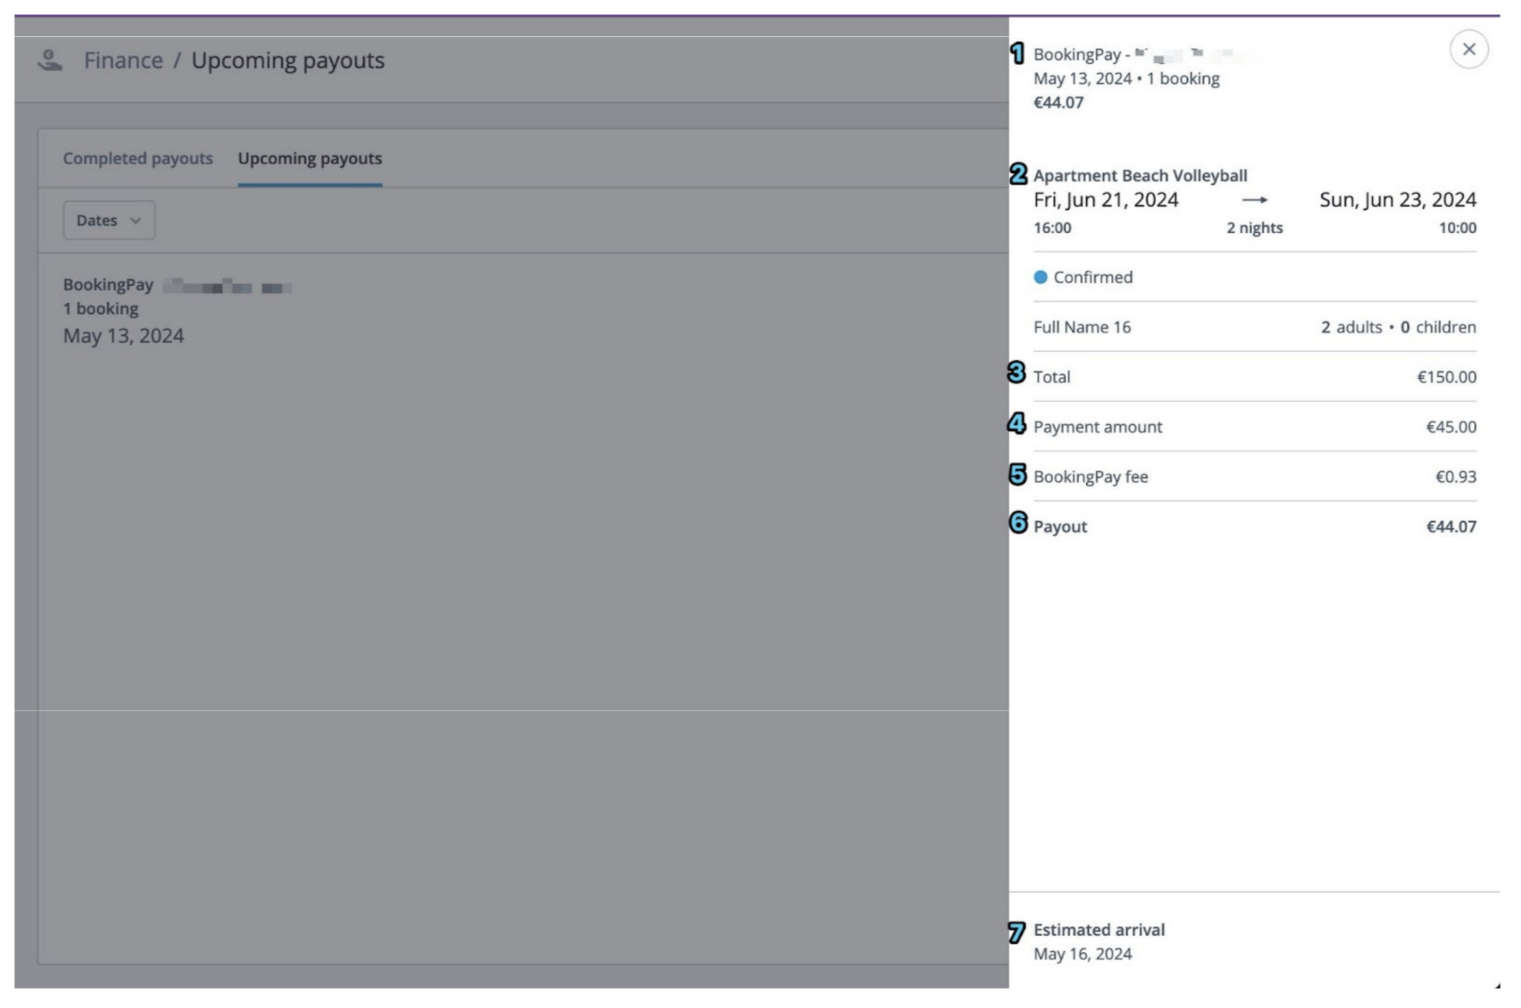Switch to Completed payouts tab
This screenshot has width=1521, height=1008.
coord(137,158)
